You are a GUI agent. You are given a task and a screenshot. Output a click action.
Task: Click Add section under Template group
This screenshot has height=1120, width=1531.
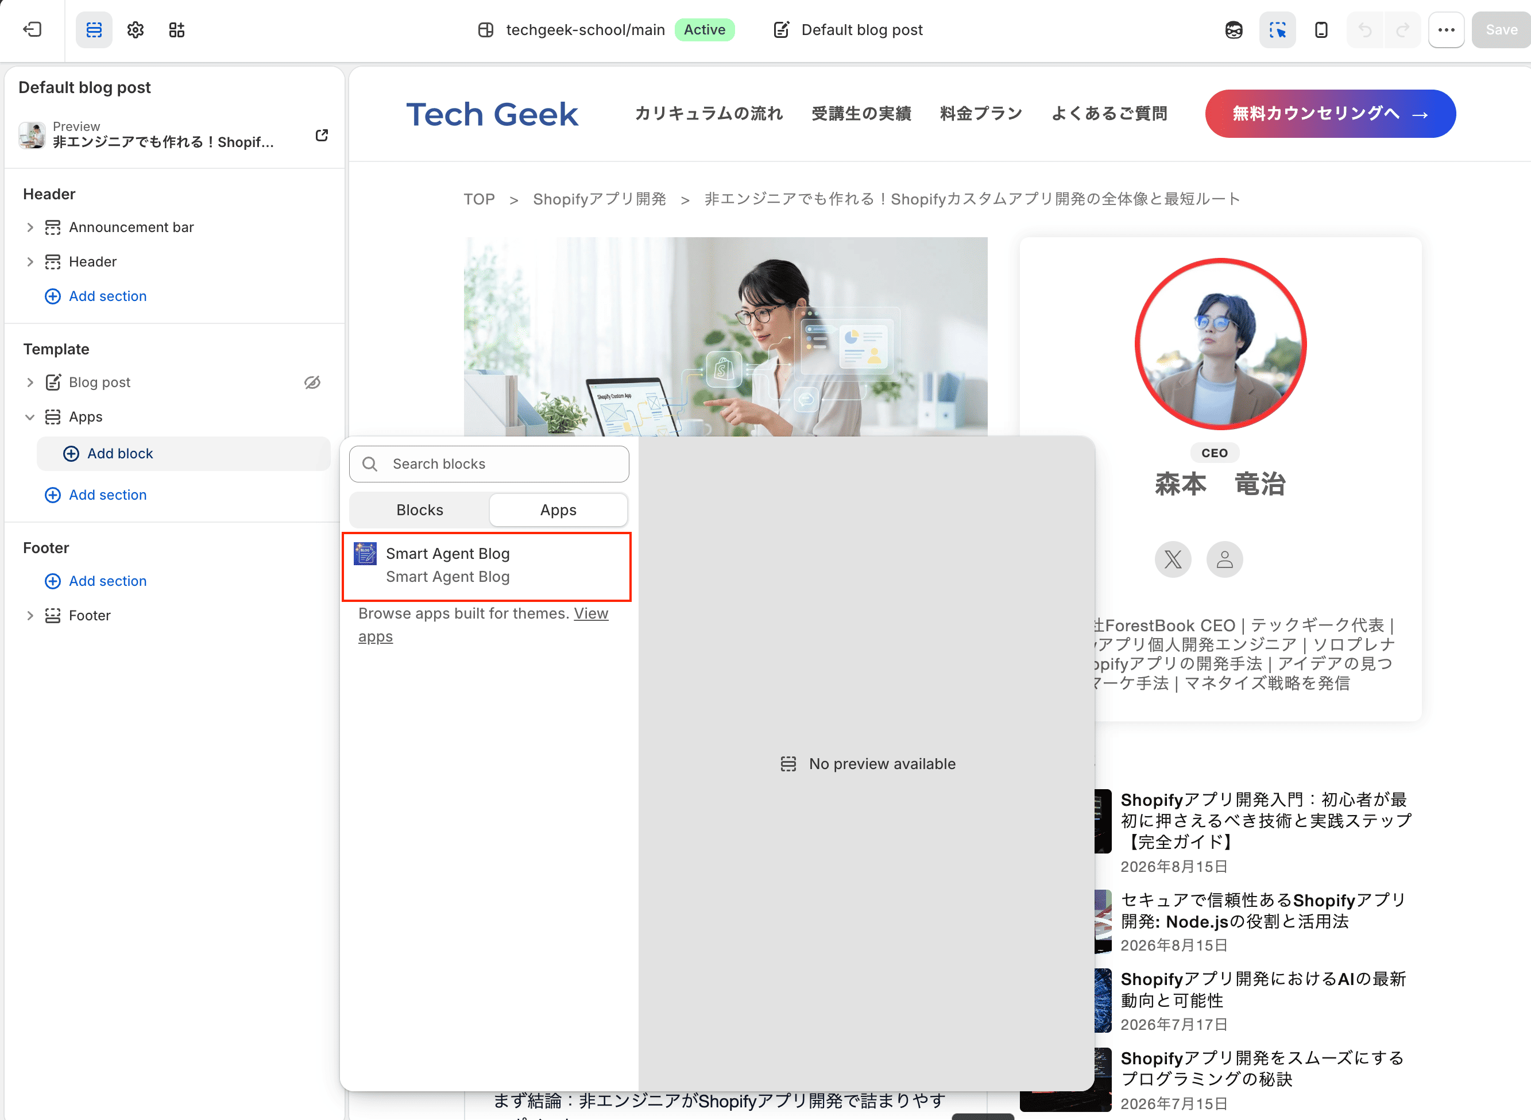(x=95, y=495)
